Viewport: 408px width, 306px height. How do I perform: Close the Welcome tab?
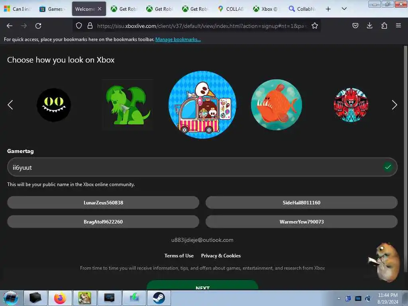100,9
